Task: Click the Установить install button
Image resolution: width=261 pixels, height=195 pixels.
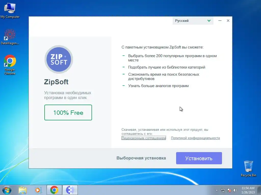Action: pos(199,158)
